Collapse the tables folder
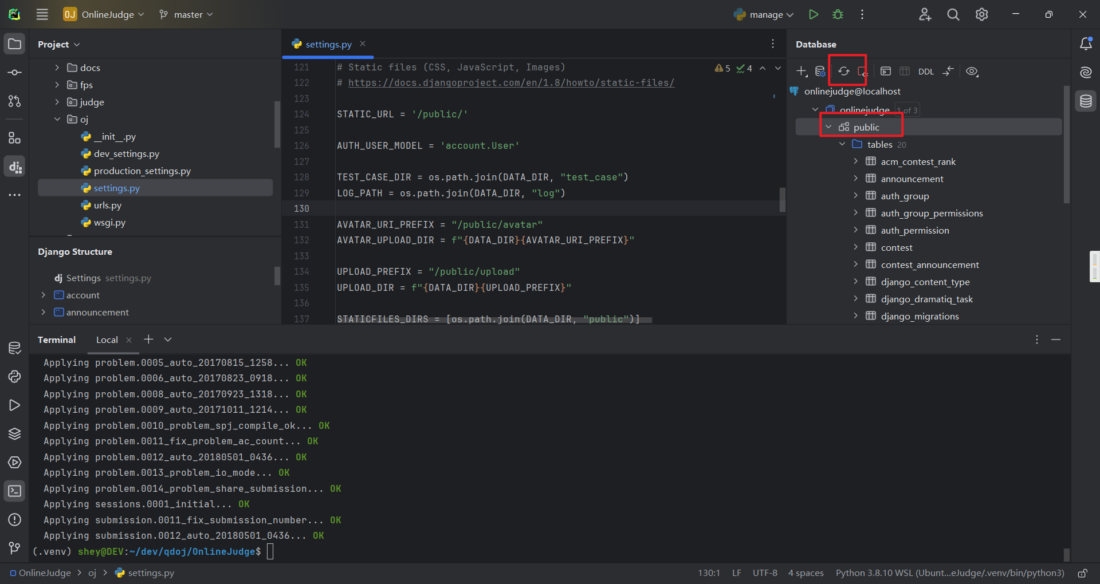The height and width of the screenshot is (584, 1100). pos(842,144)
